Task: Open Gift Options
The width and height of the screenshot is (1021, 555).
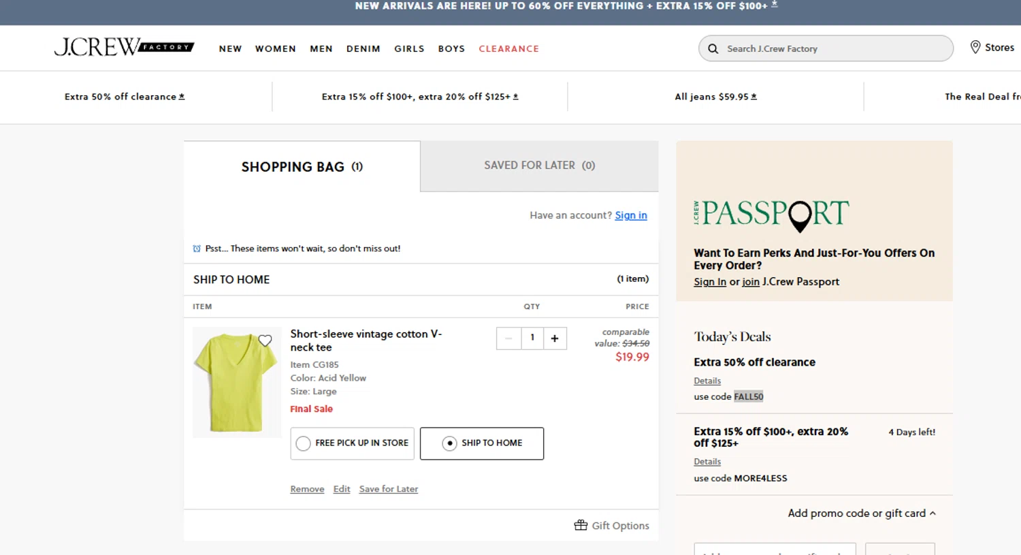Action: (x=611, y=525)
